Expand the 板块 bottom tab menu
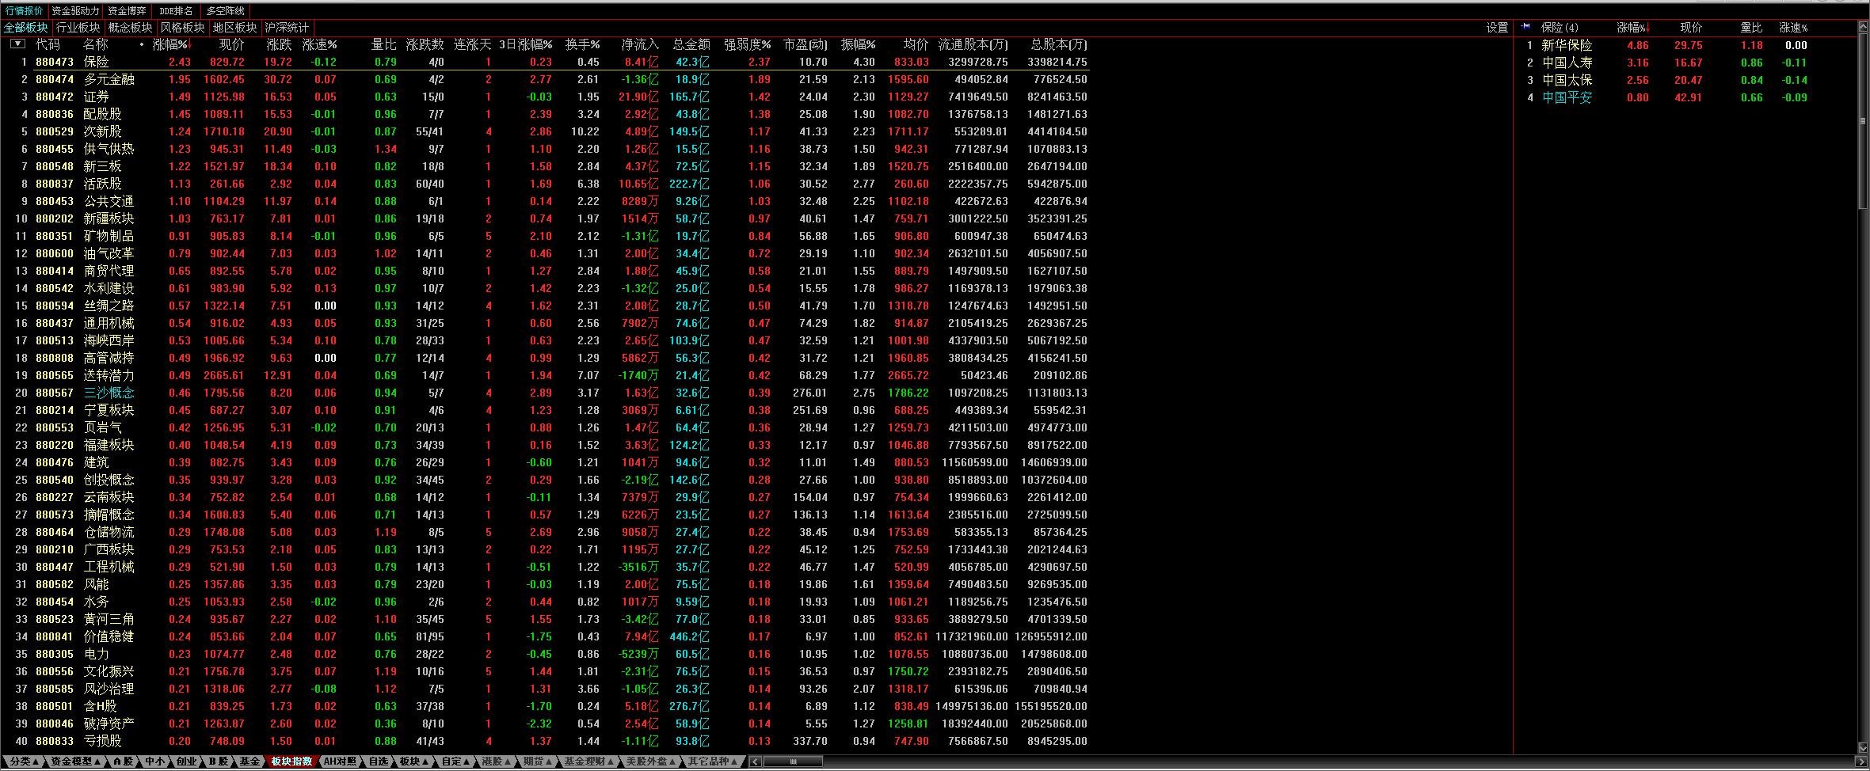 click(x=414, y=762)
